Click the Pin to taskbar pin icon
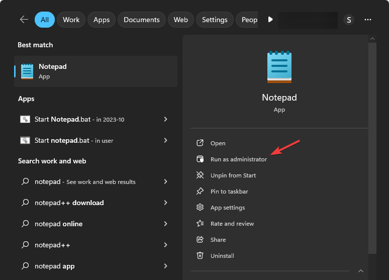The height and width of the screenshot is (280, 389). pyautogui.click(x=200, y=192)
